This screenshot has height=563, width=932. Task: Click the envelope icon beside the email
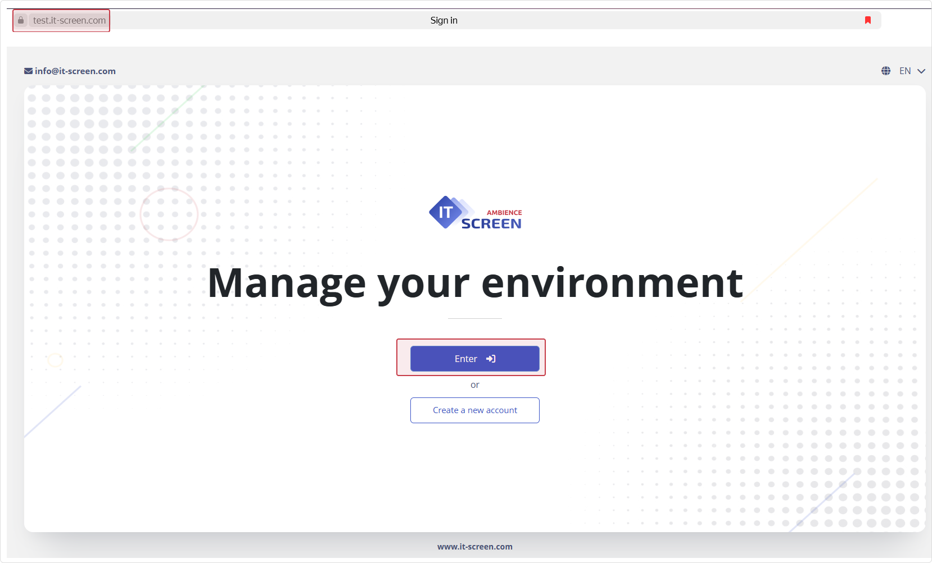(28, 71)
